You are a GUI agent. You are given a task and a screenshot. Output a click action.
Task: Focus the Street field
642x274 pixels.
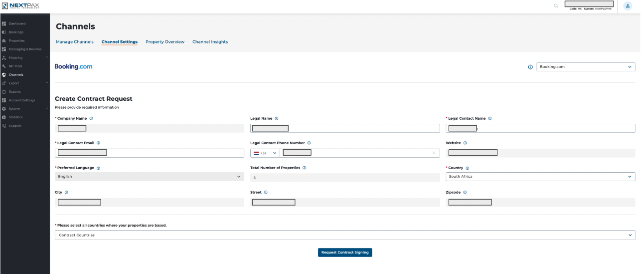[x=345, y=202]
